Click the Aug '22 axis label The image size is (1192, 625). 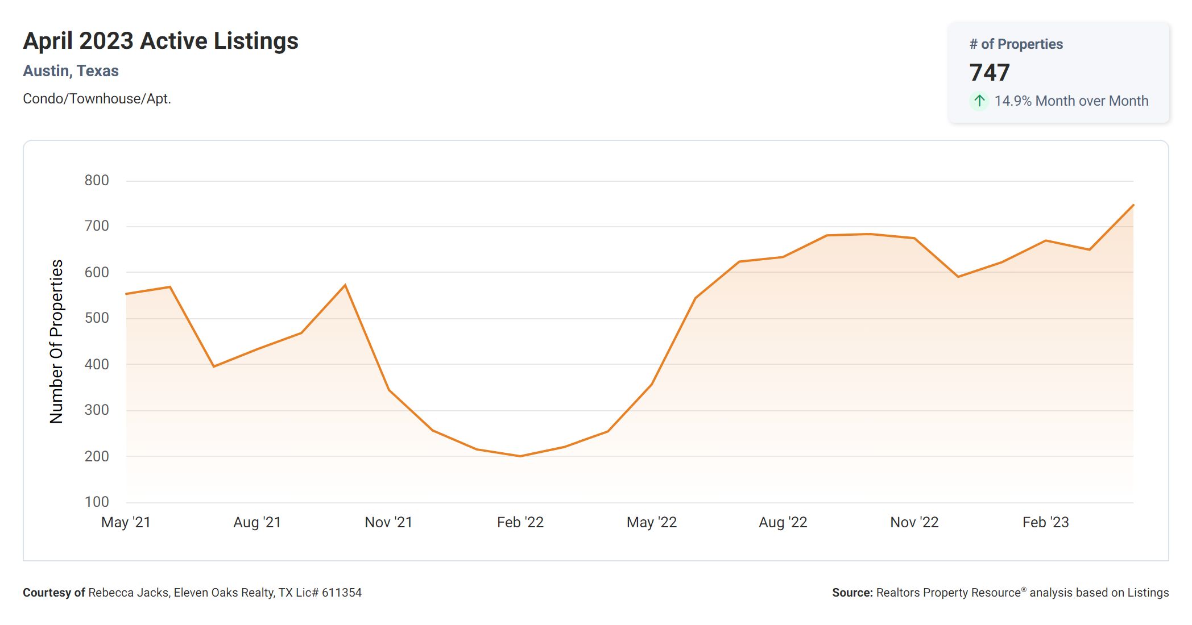(x=783, y=522)
